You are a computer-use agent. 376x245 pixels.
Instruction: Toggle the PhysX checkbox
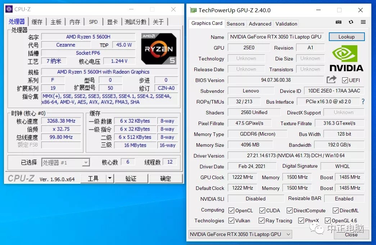(x=301, y=221)
